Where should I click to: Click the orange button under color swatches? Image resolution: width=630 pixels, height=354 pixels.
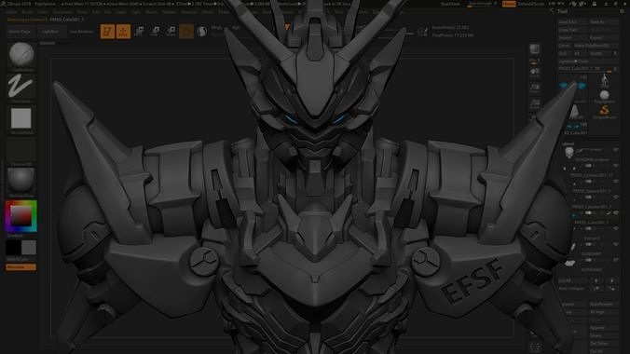click(21, 267)
